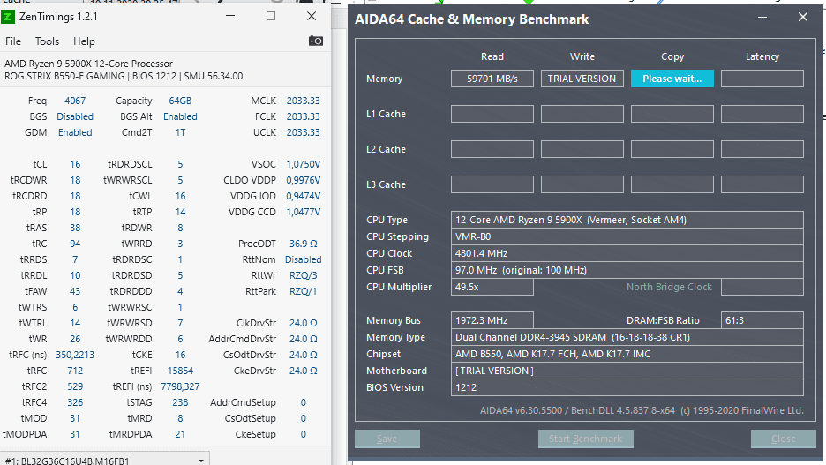Click the CPU Clock 4801.4 MHz field

[627, 253]
